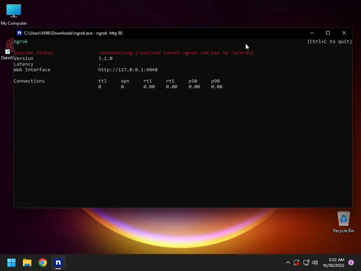Click the green 'ngrok' heading text
The height and width of the screenshot is (271, 361).
click(x=21, y=42)
